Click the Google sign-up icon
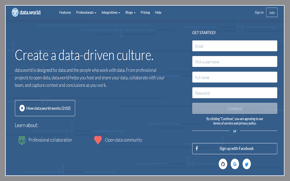The width and height of the screenshot is (290, 181). [235, 164]
